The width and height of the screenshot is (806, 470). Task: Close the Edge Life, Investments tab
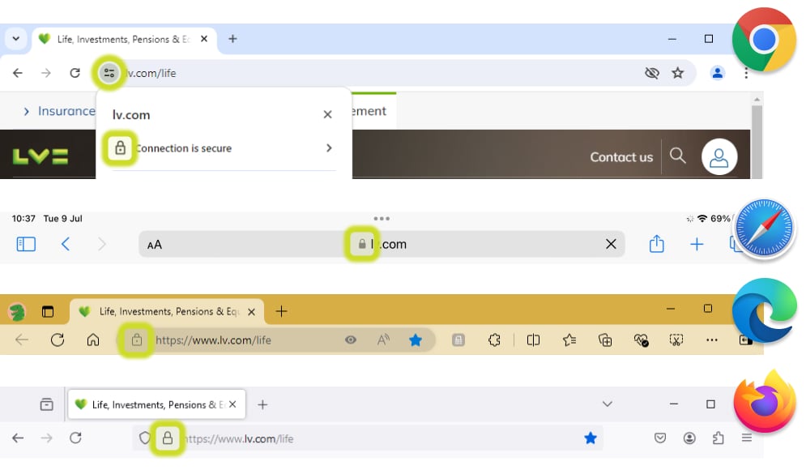pos(251,312)
